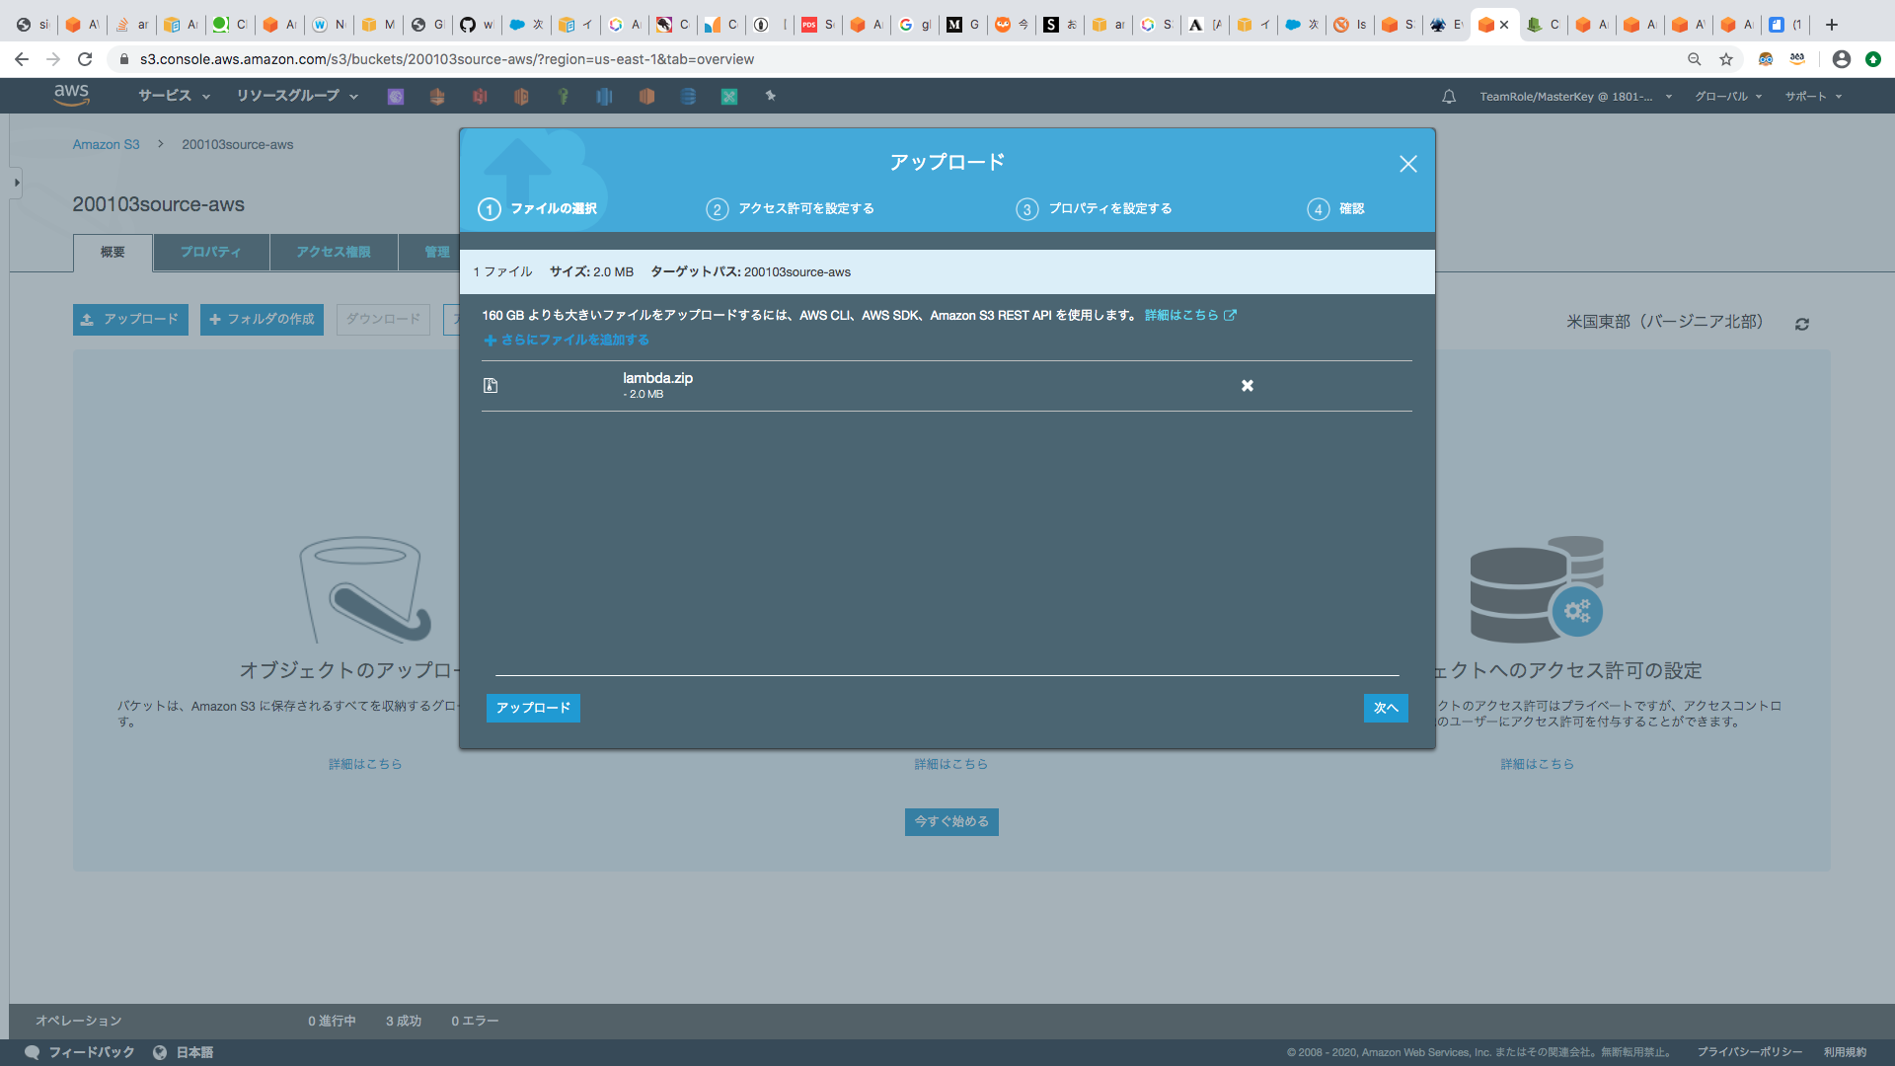Open the blue pinned service shortcut icon
The width and height of the screenshot is (1895, 1066).
(604, 96)
